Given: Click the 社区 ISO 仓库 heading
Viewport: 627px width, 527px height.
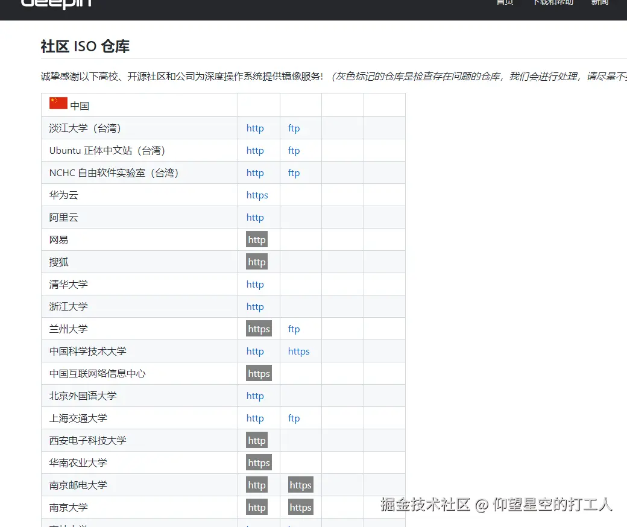Looking at the screenshot, I should [x=85, y=46].
